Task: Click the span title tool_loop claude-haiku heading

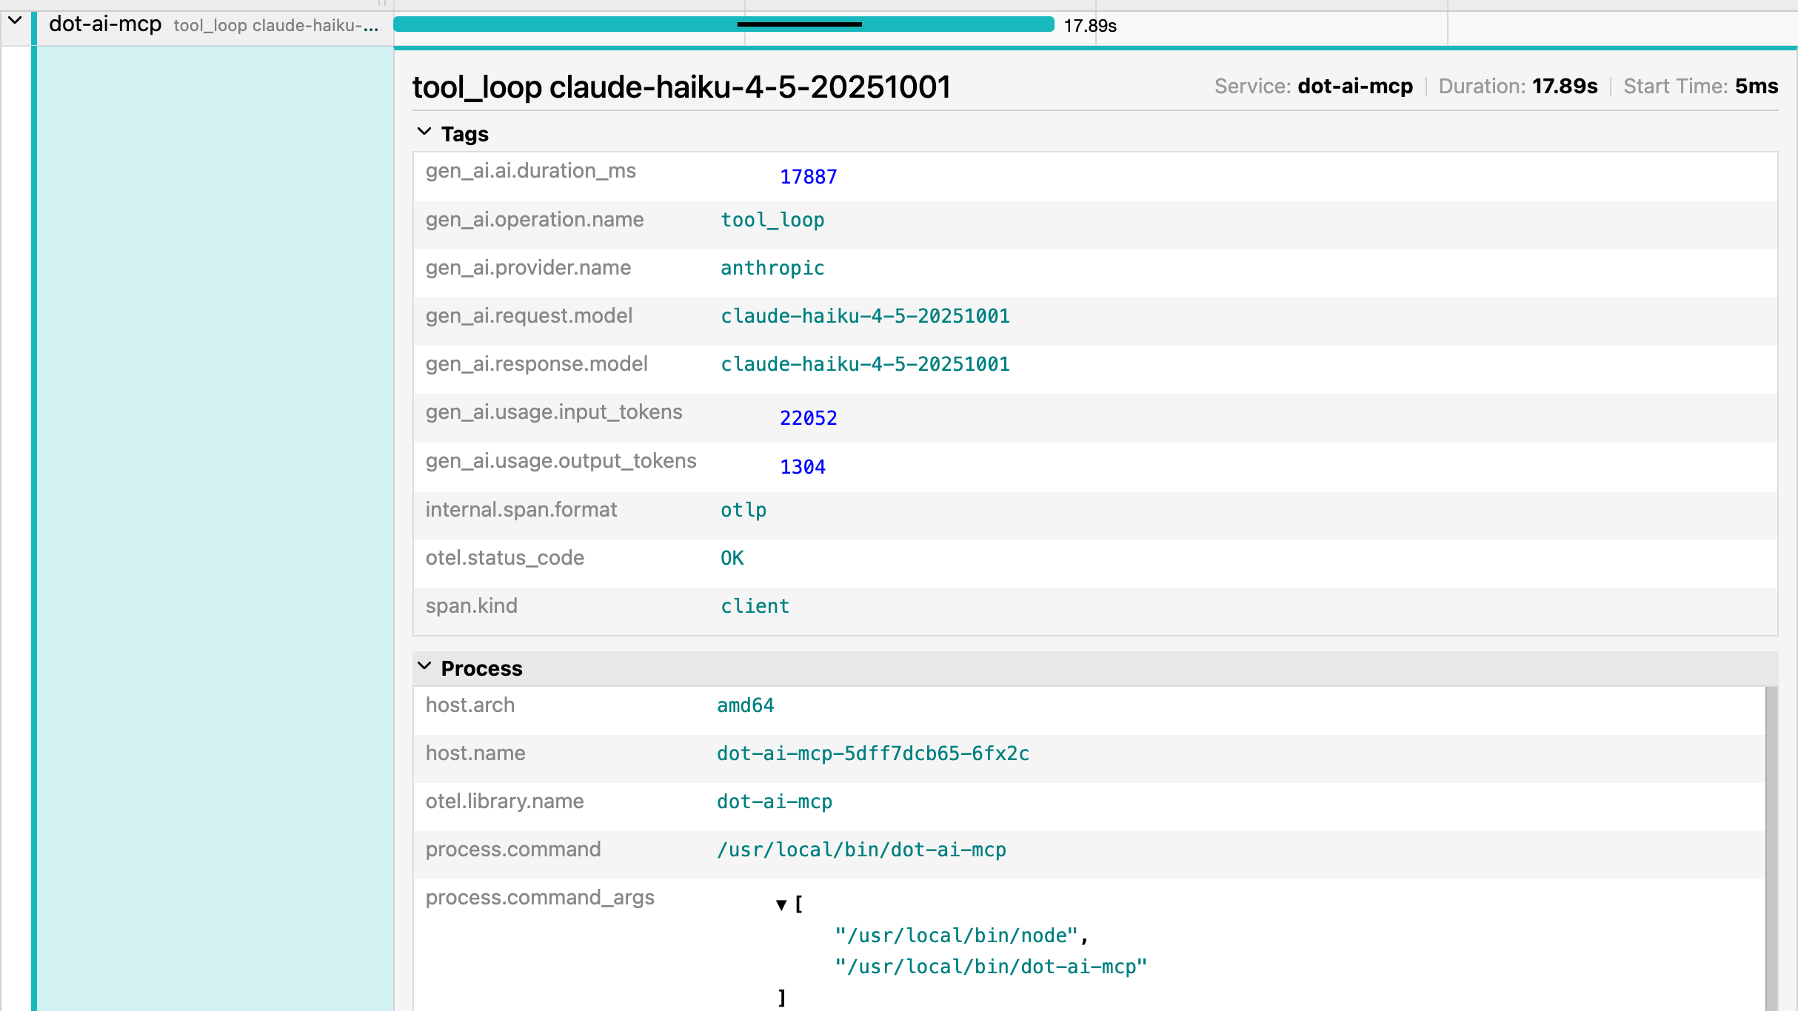Action: 681,87
